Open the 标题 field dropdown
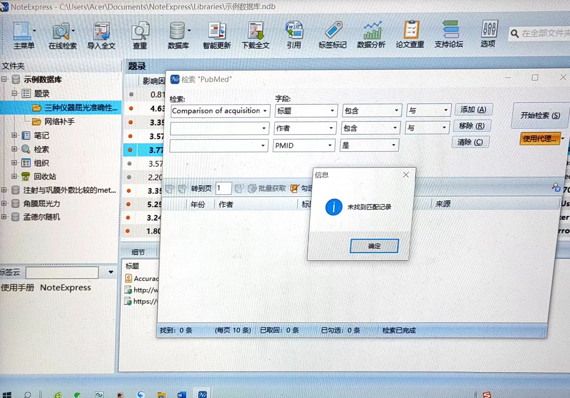Image resolution: width=570 pixels, height=398 pixels. (332, 111)
